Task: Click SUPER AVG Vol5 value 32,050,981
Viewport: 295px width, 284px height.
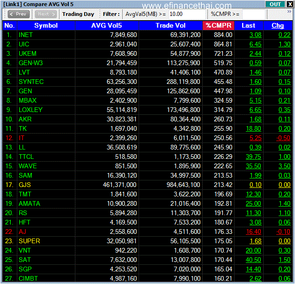Action: (122, 241)
